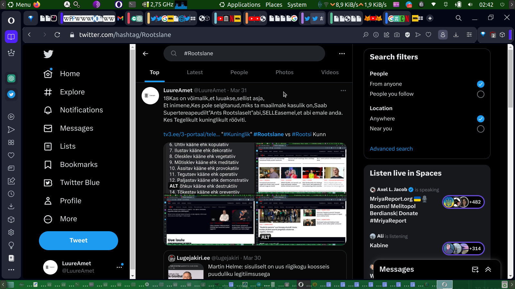Open the Advanced search link
The width and height of the screenshot is (515, 289).
[391, 149]
